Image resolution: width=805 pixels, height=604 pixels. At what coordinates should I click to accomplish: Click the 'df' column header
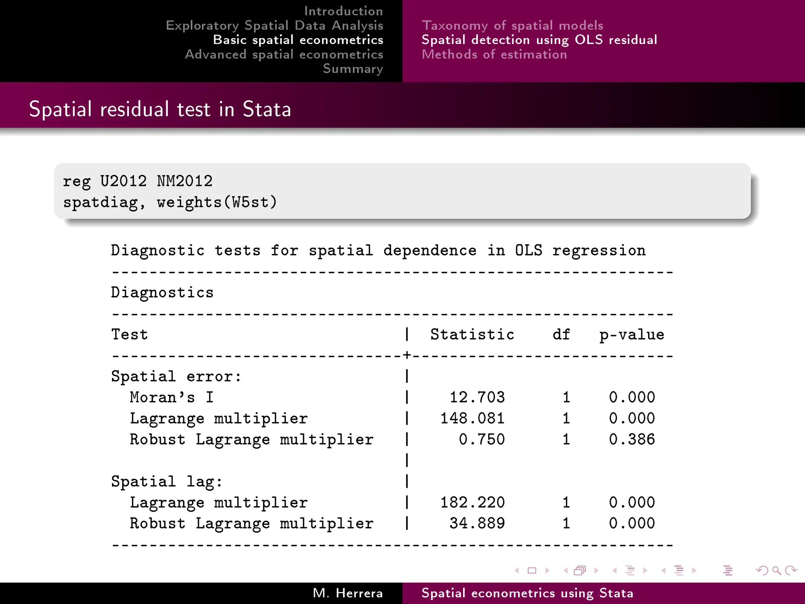(x=561, y=335)
